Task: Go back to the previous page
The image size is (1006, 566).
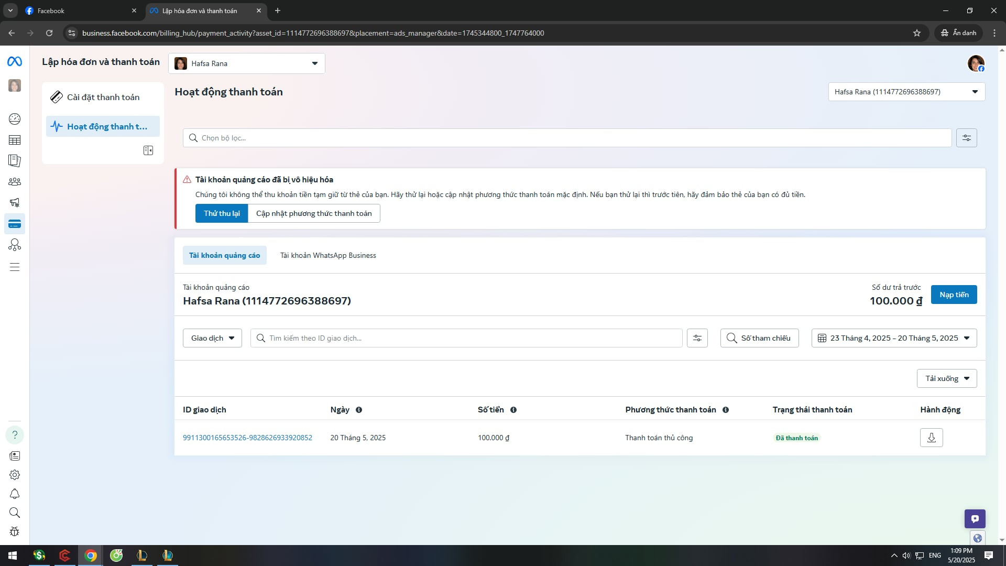Action: (x=12, y=33)
